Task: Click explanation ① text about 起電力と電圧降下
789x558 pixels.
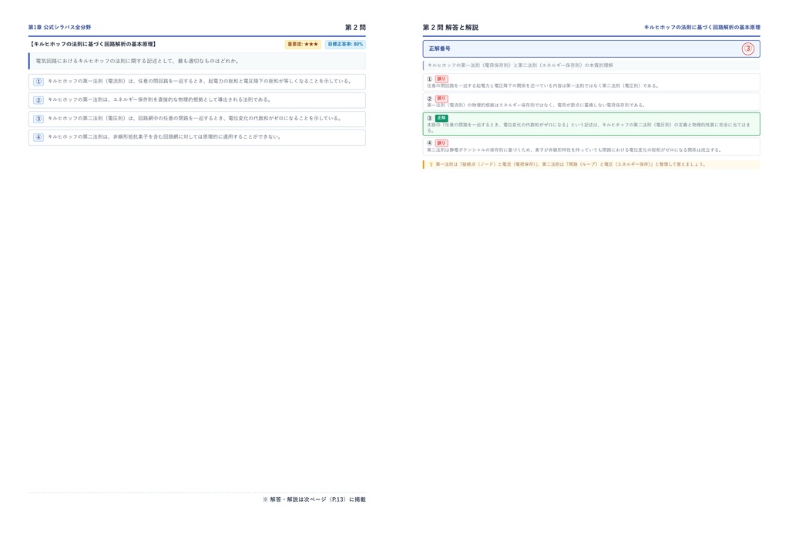Action: pos(543,86)
